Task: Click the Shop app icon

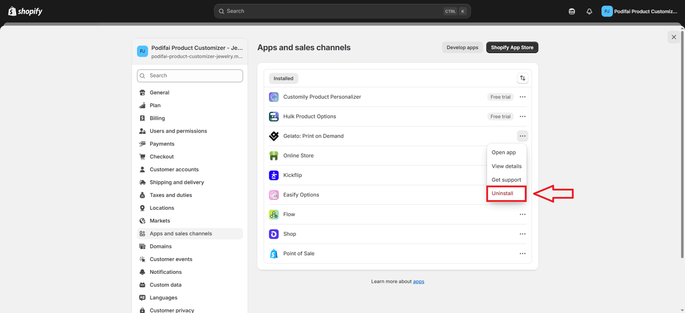Action: [x=274, y=234]
